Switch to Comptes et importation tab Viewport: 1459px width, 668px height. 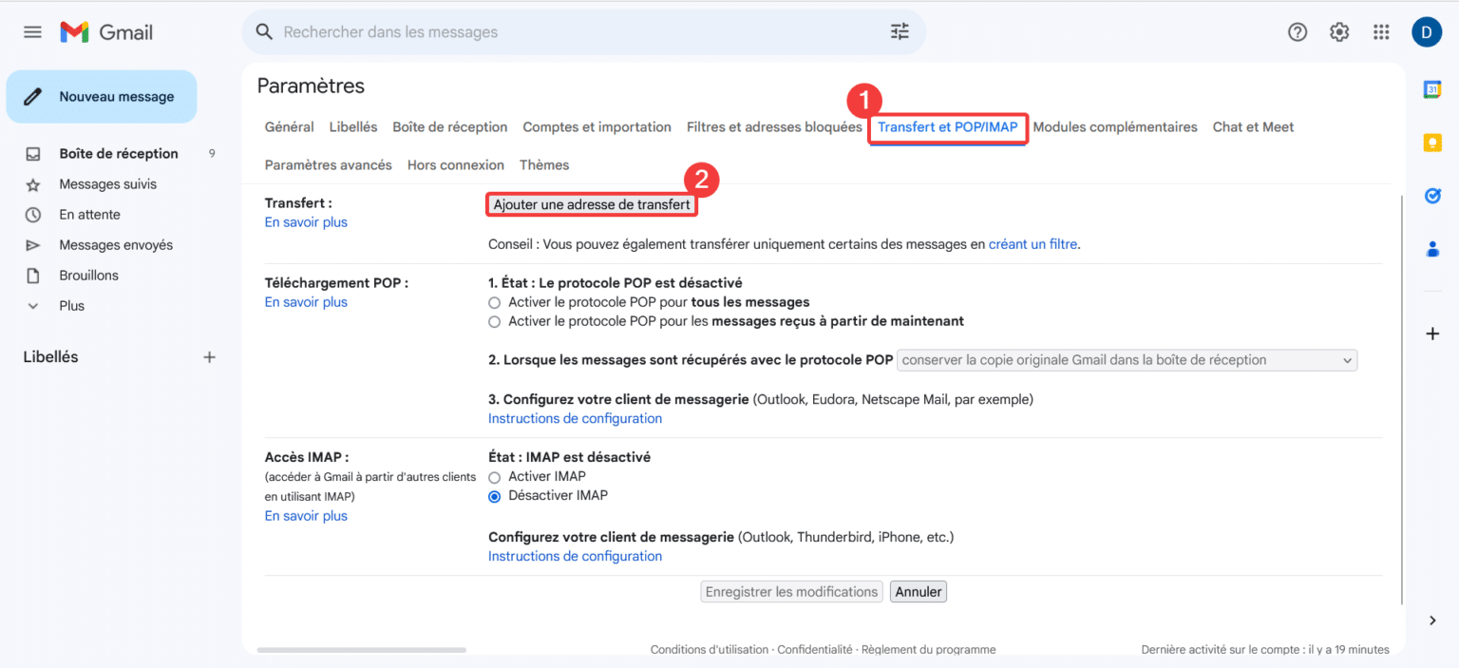coord(597,126)
